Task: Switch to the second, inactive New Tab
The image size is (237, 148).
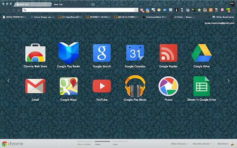Action: click(x=71, y=4)
